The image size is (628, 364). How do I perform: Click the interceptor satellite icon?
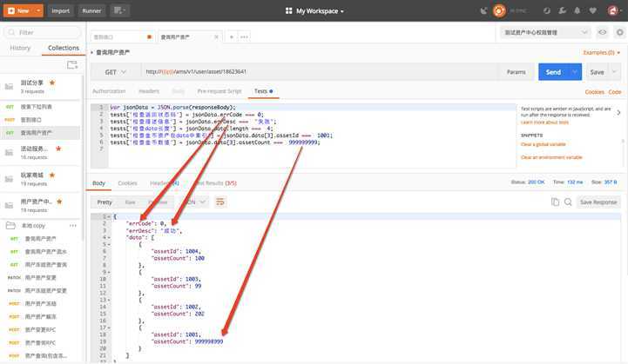[483, 11]
